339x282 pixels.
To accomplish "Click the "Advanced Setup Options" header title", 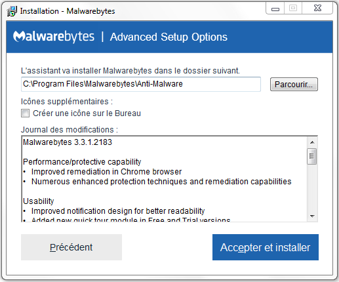I will [169, 37].
